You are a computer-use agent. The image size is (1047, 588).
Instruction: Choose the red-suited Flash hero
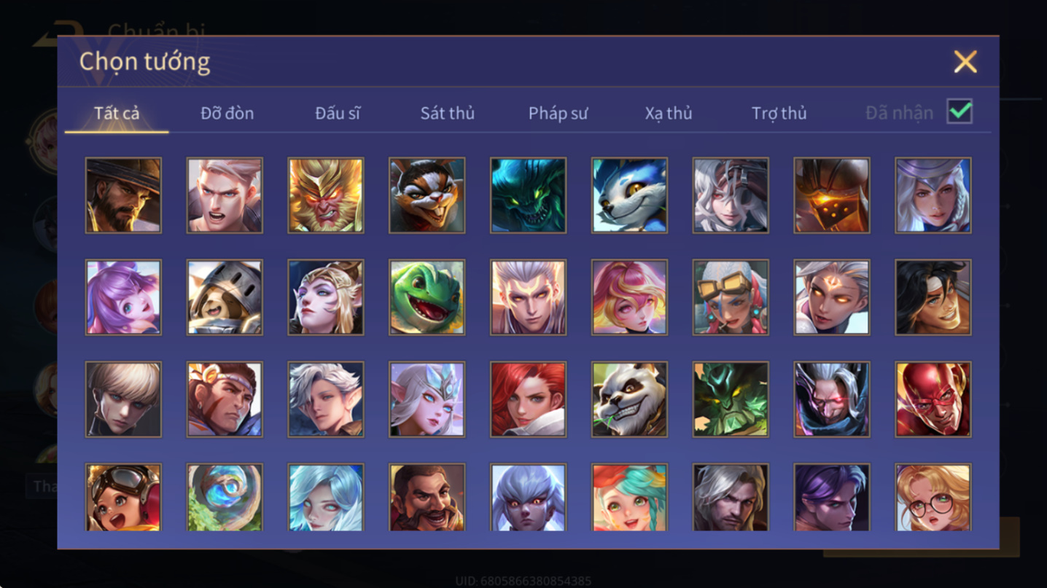coord(933,399)
